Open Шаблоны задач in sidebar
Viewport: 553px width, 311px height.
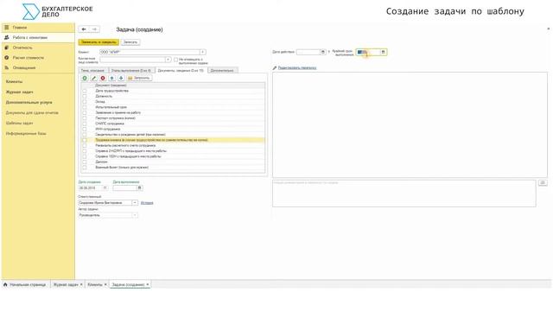(19, 123)
